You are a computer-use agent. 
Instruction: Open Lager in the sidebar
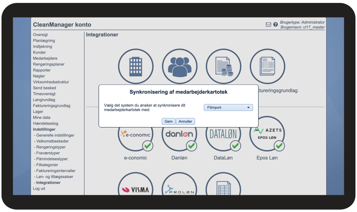[x=38, y=111]
